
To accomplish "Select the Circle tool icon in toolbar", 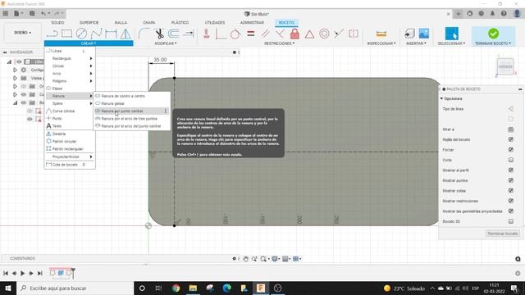I will click(81, 34).
